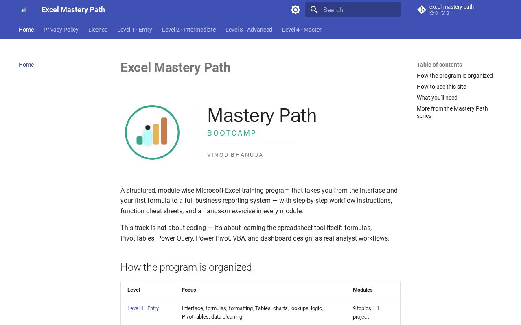Click the 'Excel Mastery Path' page heading

point(175,67)
